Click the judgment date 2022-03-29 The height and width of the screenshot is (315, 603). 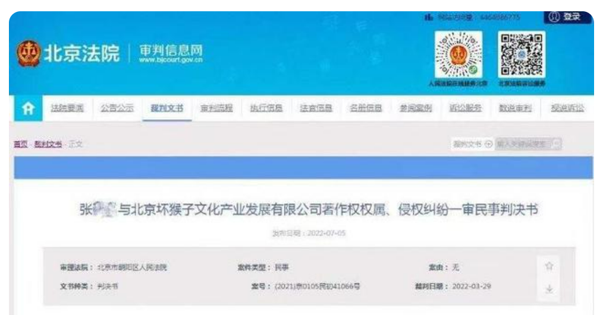(472, 287)
